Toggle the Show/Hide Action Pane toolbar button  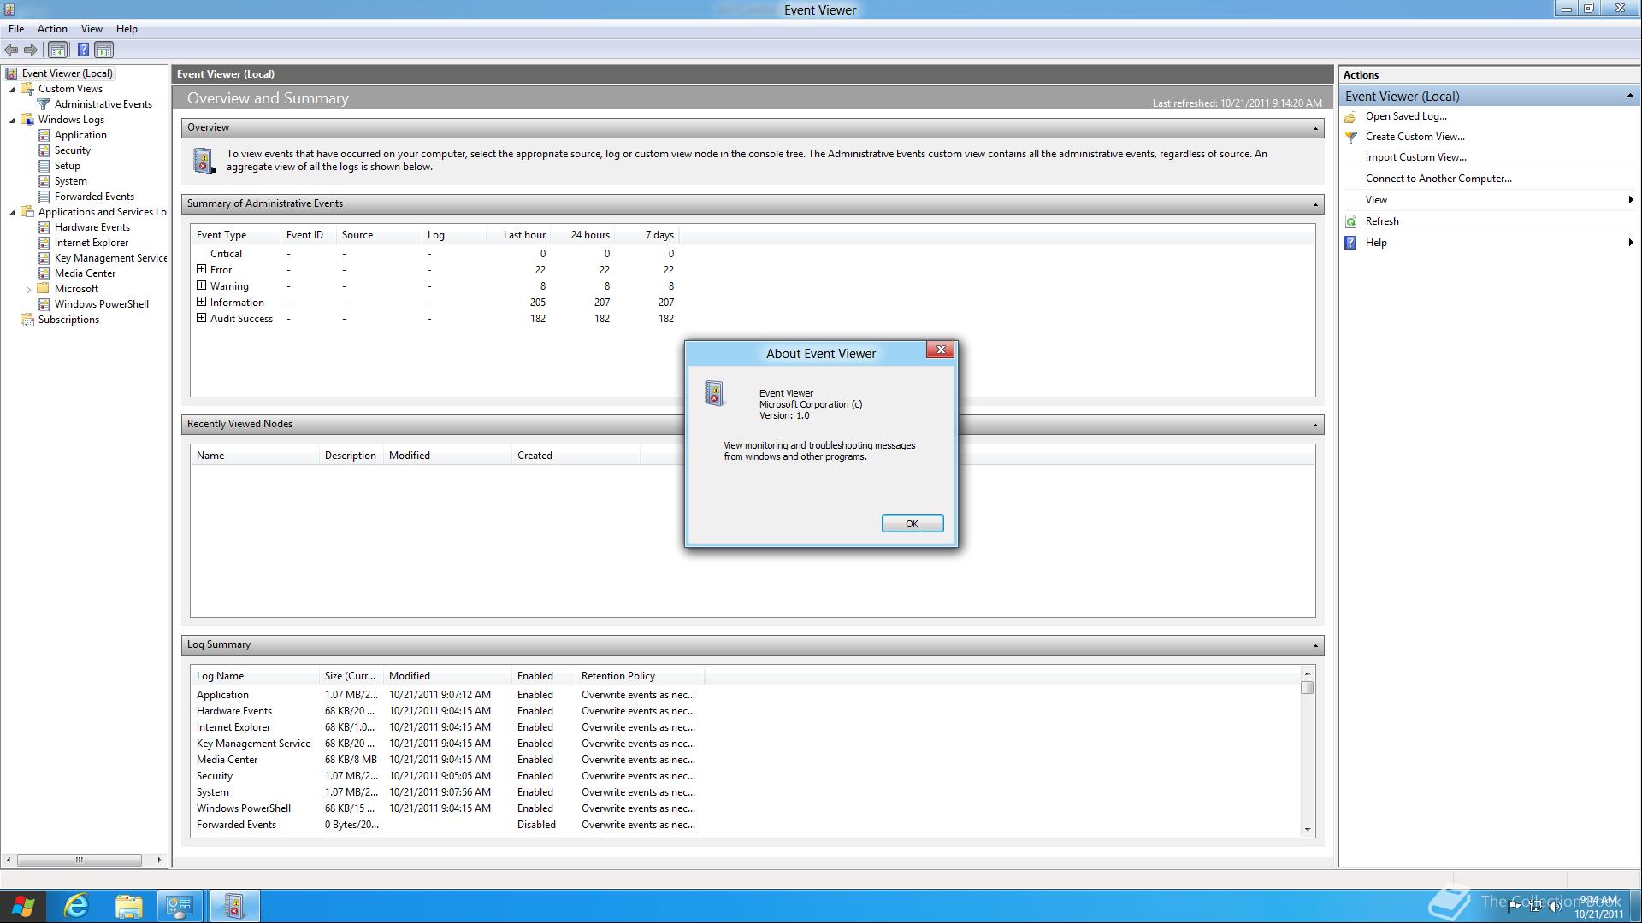point(103,50)
